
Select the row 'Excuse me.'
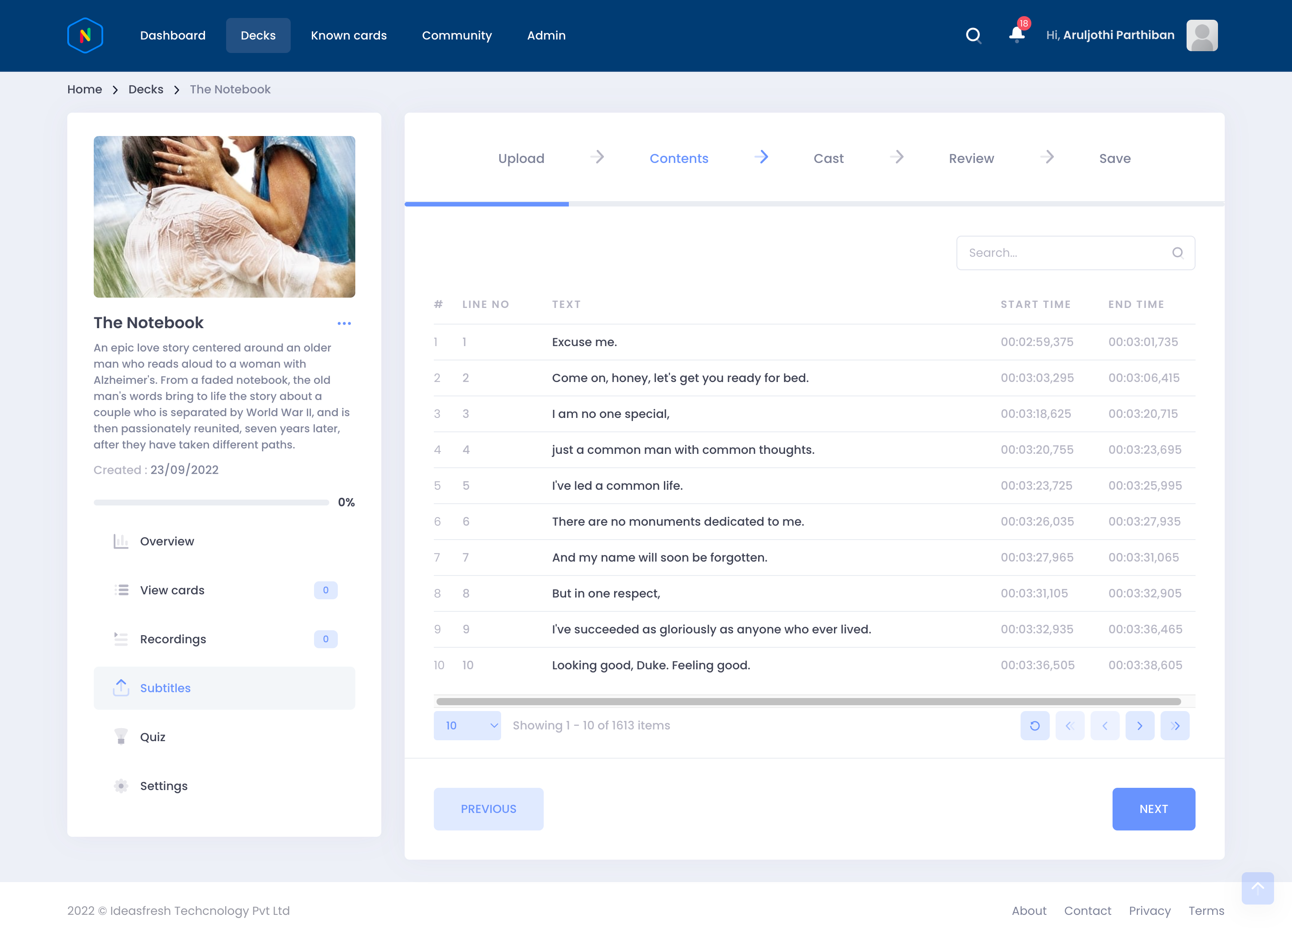(x=814, y=342)
